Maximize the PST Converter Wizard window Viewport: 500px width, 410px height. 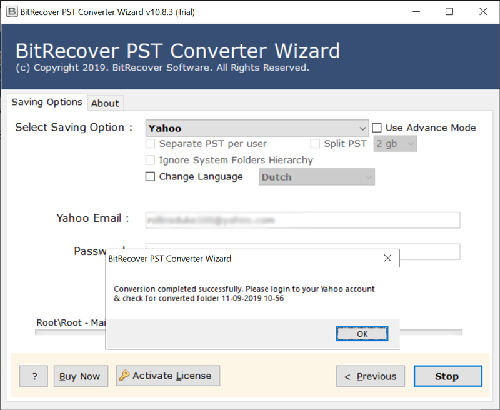coord(449,12)
